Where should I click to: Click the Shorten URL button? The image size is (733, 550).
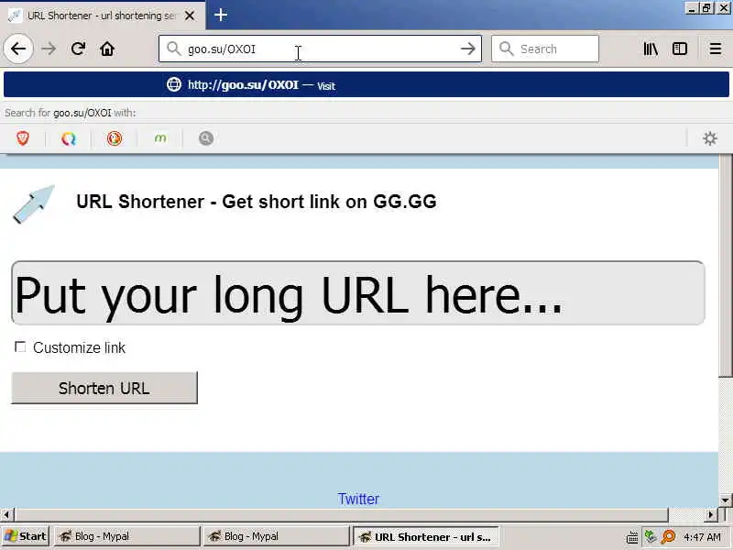[x=104, y=388]
